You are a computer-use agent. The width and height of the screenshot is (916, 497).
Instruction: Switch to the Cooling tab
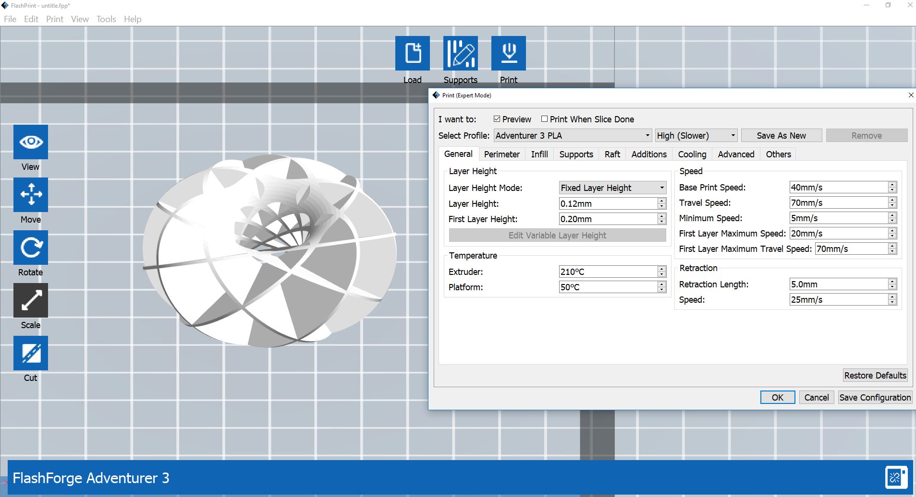692,154
